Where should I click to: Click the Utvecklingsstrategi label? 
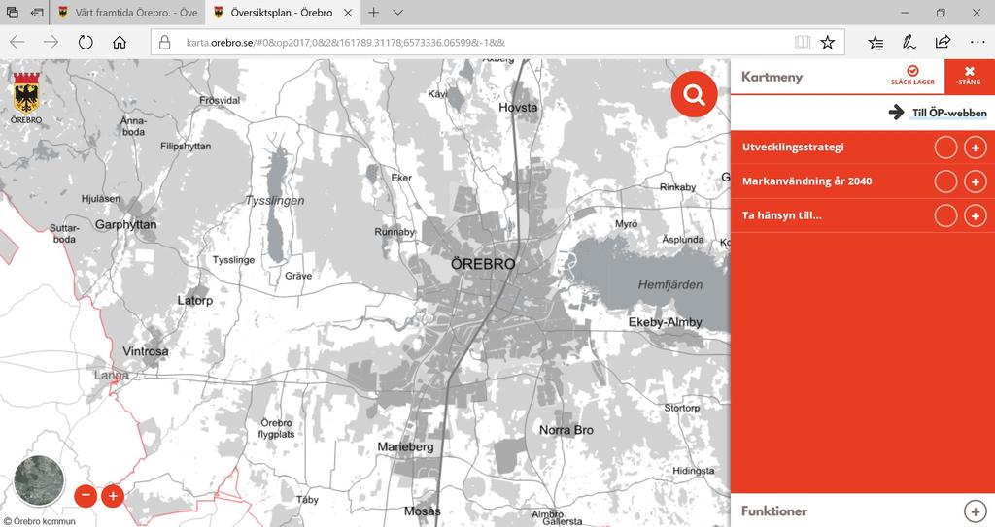(x=793, y=148)
